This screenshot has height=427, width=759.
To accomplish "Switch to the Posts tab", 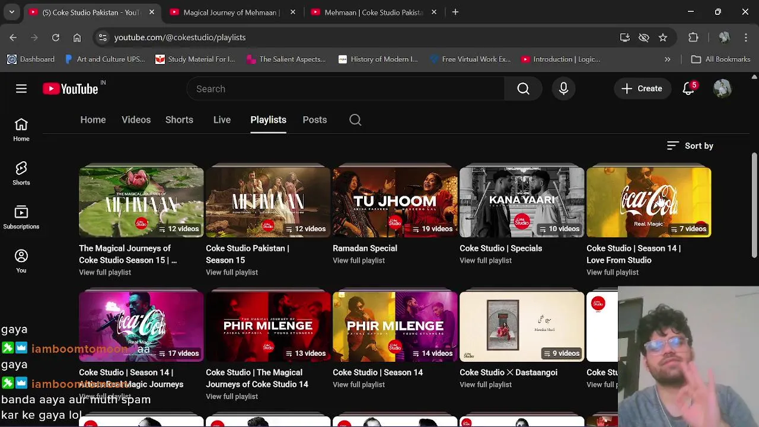I will tap(314, 120).
